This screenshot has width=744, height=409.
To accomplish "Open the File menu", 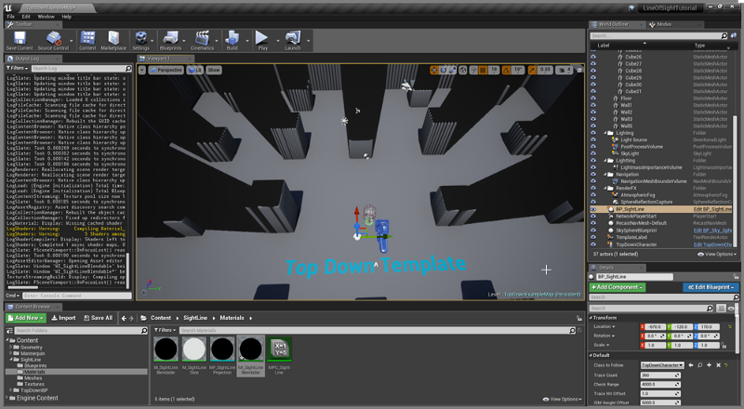I will pos(10,17).
